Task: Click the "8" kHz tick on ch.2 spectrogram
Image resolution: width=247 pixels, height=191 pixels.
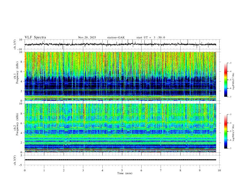Action: [x=22, y=114]
